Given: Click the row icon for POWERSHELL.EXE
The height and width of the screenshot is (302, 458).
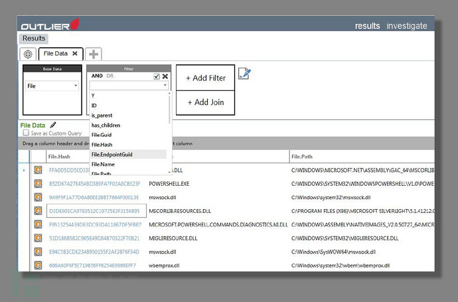Looking at the screenshot, I should click(x=38, y=183).
